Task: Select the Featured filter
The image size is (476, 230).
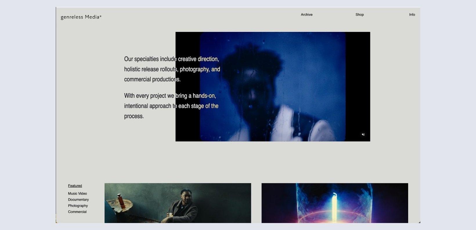Action: pyautogui.click(x=75, y=186)
